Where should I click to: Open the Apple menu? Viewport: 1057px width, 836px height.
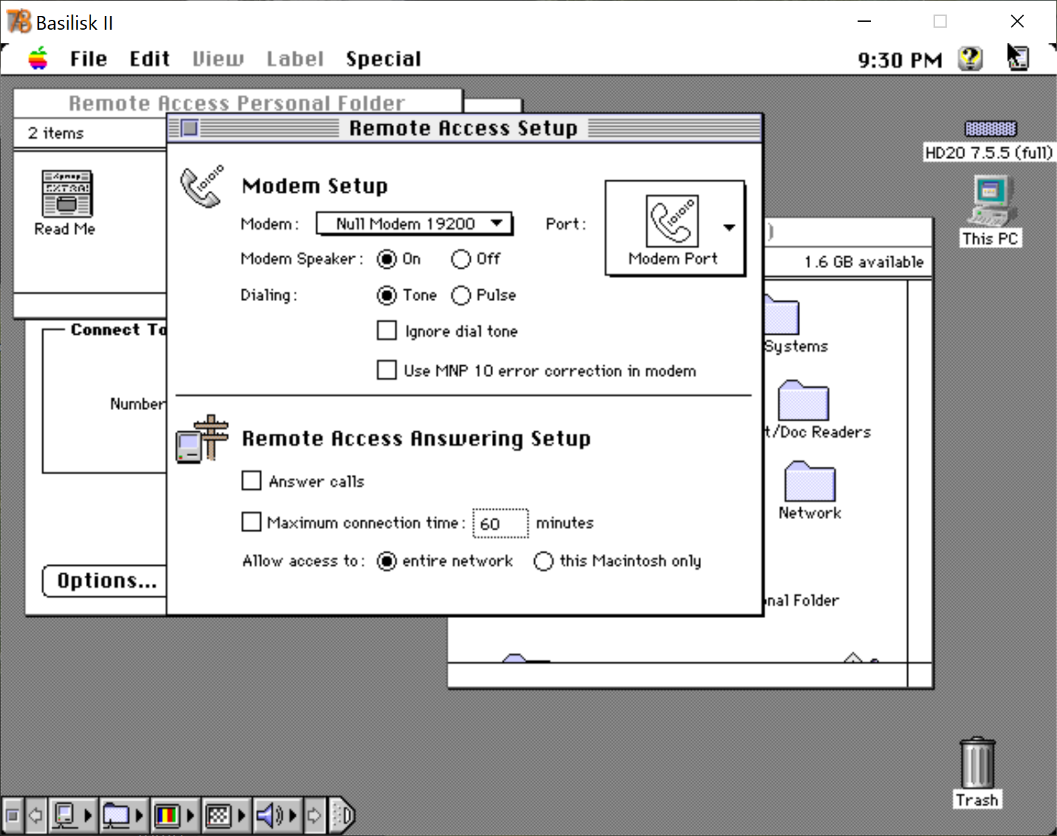tap(38, 59)
